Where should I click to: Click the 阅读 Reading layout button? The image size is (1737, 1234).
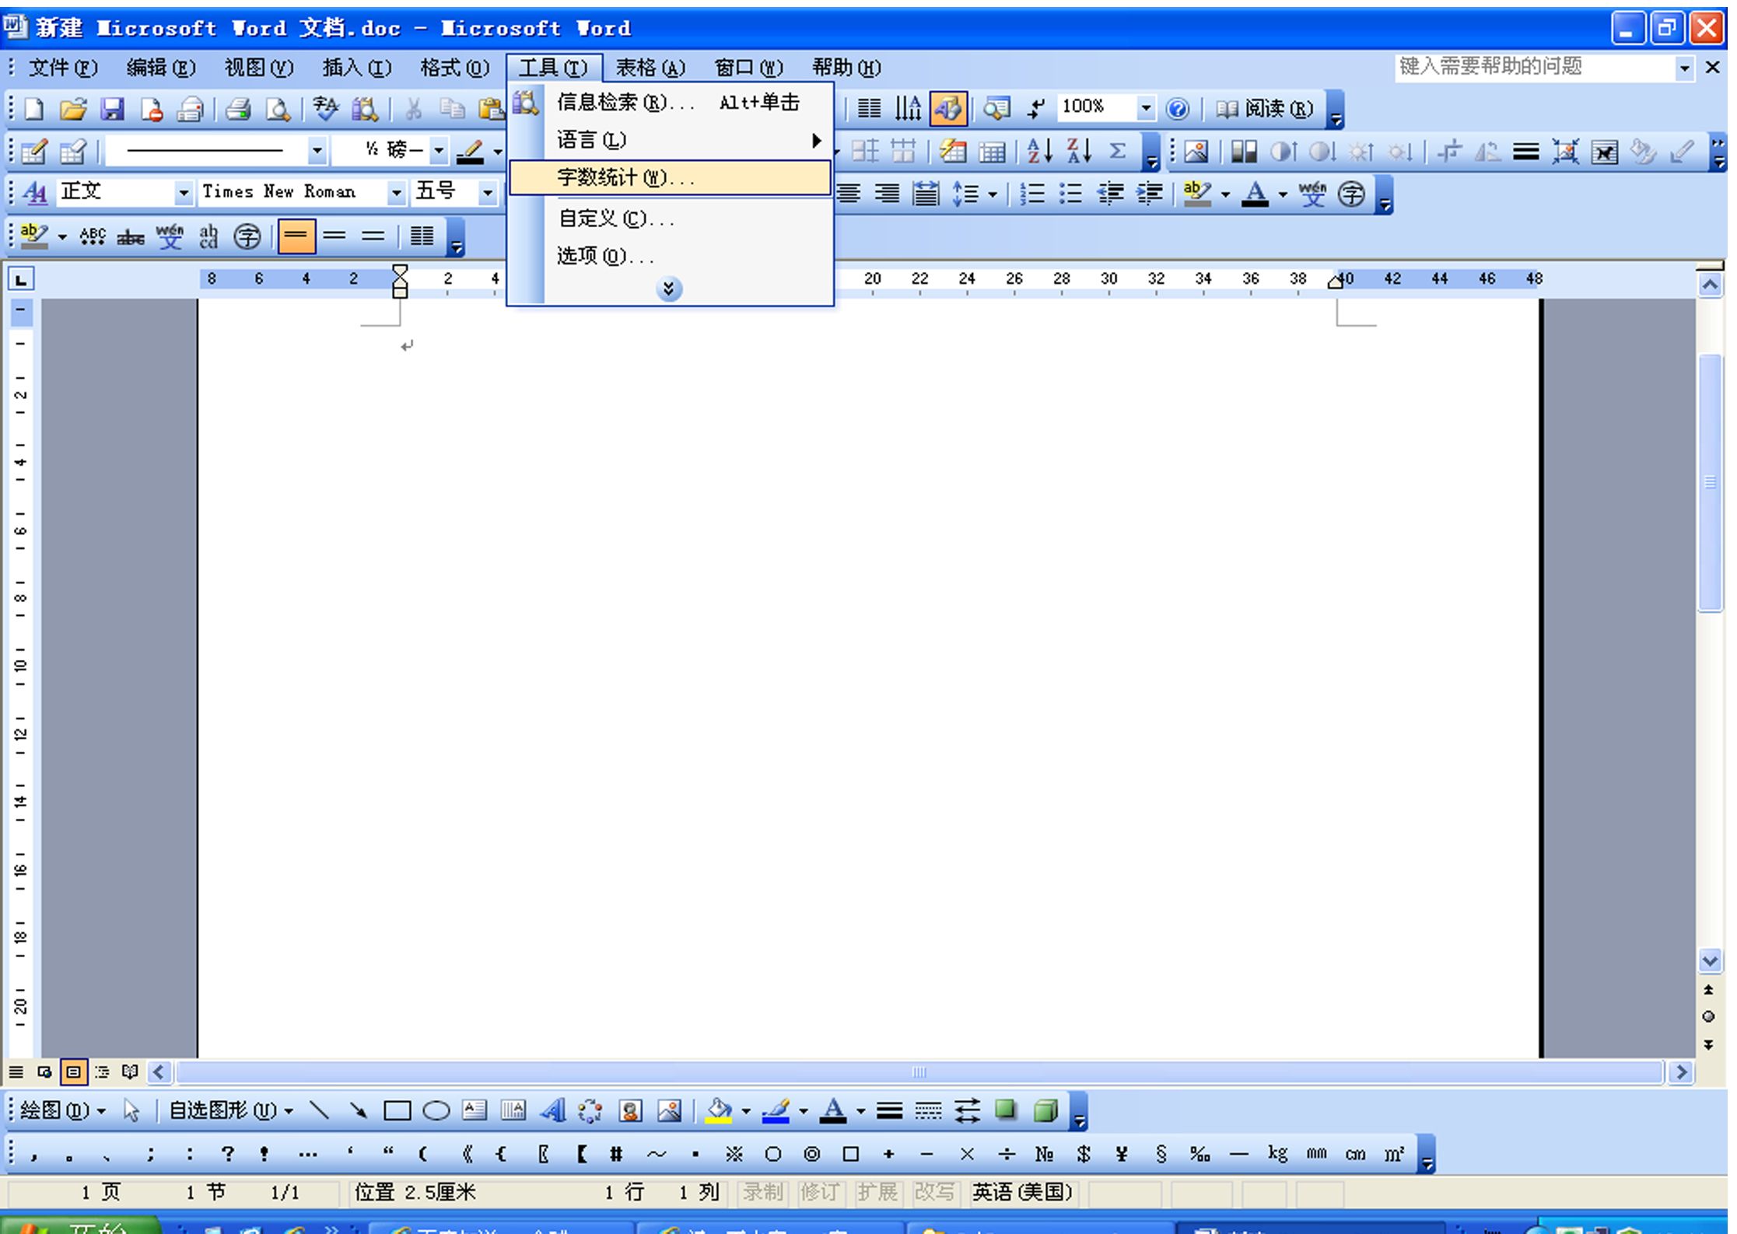tap(1264, 109)
